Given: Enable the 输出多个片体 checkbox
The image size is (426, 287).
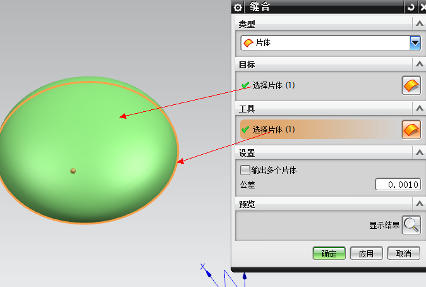Looking at the screenshot, I should [245, 170].
